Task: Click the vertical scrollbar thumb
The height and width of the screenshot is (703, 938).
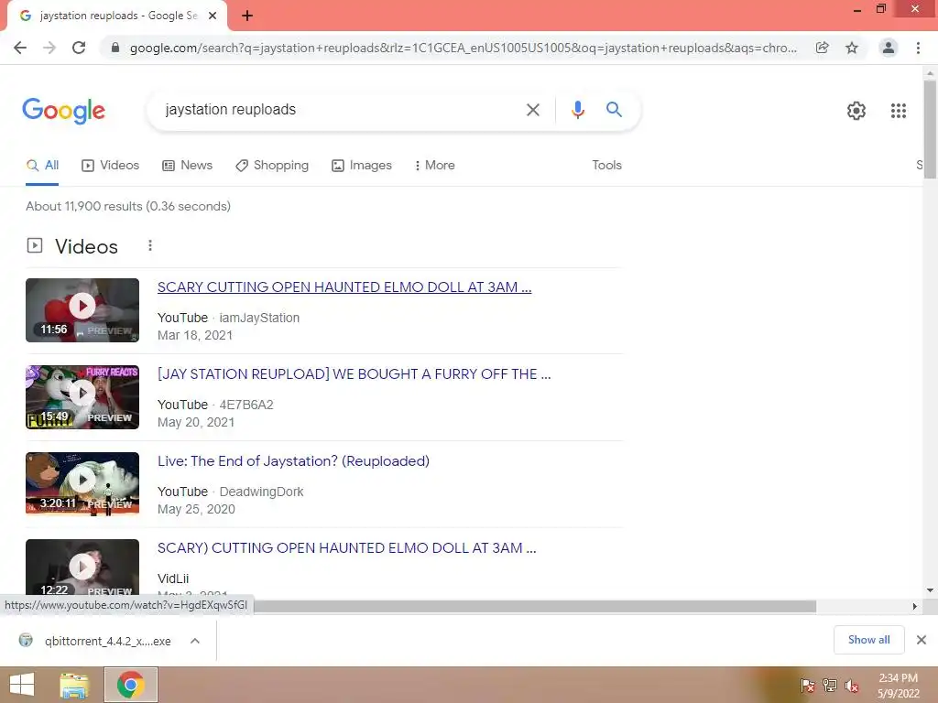Action: pyautogui.click(x=930, y=130)
